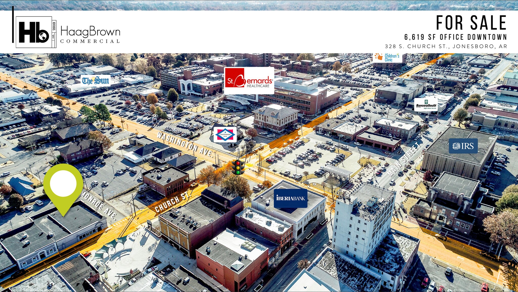Click the Main Street label

(x=404, y=160)
